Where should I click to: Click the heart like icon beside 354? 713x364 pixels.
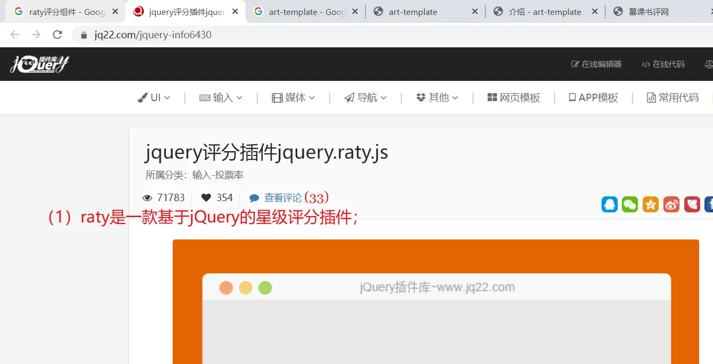(x=206, y=198)
